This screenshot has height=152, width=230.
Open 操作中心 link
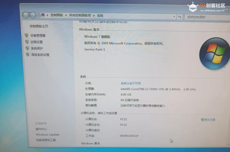pos(41,129)
